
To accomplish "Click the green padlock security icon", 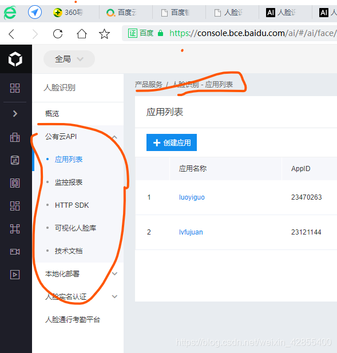I will click(x=160, y=33).
